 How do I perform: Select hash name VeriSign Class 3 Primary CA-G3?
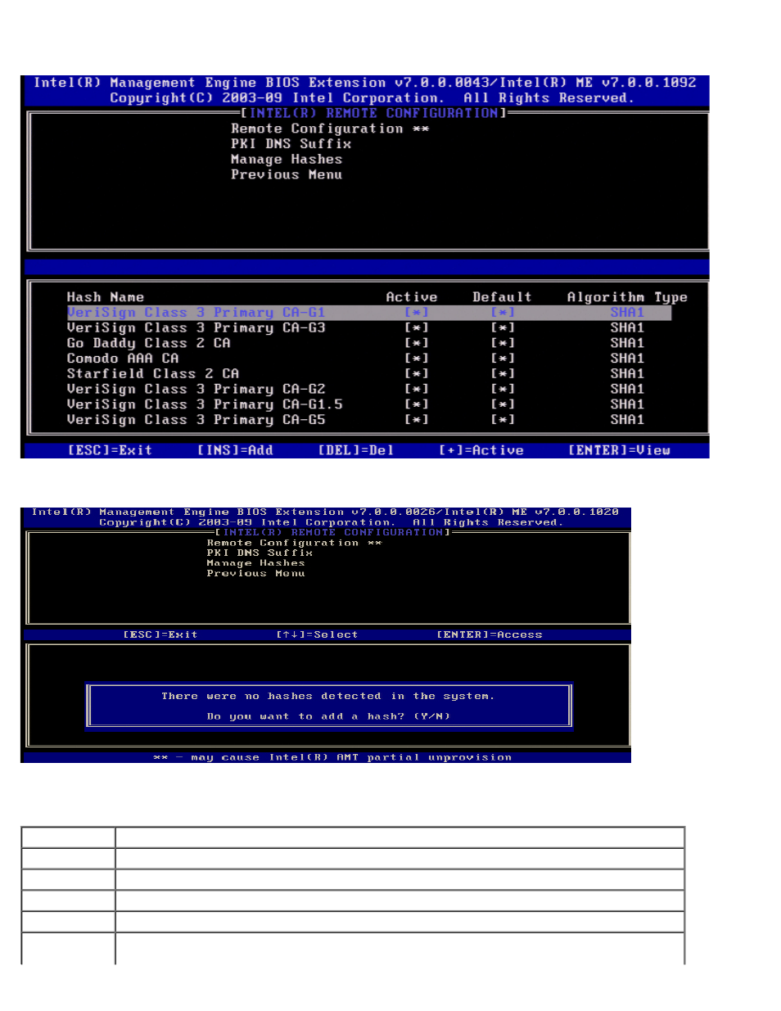click(x=196, y=327)
